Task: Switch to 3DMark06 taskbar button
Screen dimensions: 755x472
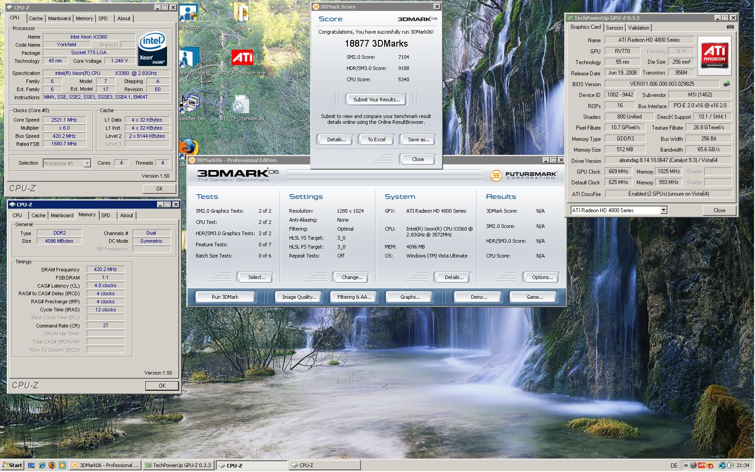Action: [106, 465]
